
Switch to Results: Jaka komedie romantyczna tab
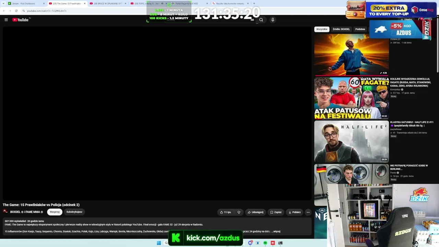click(x=230, y=3)
